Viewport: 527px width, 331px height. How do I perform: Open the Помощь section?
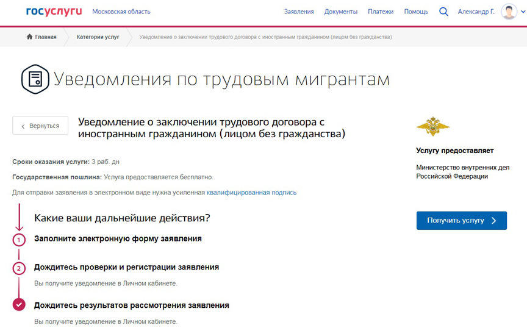point(416,12)
